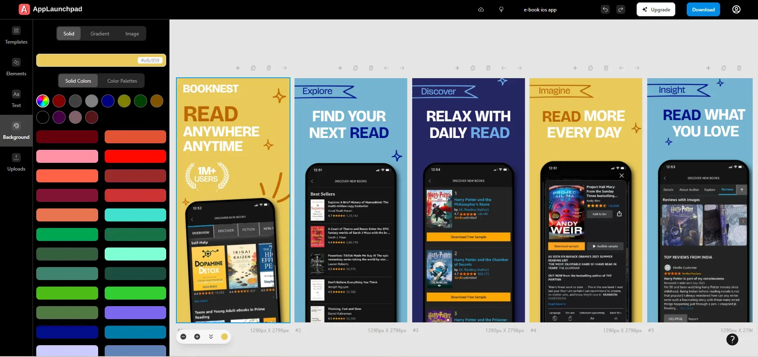Open the Elements panel in the sidebar
The width and height of the screenshot is (758, 357).
[16, 68]
